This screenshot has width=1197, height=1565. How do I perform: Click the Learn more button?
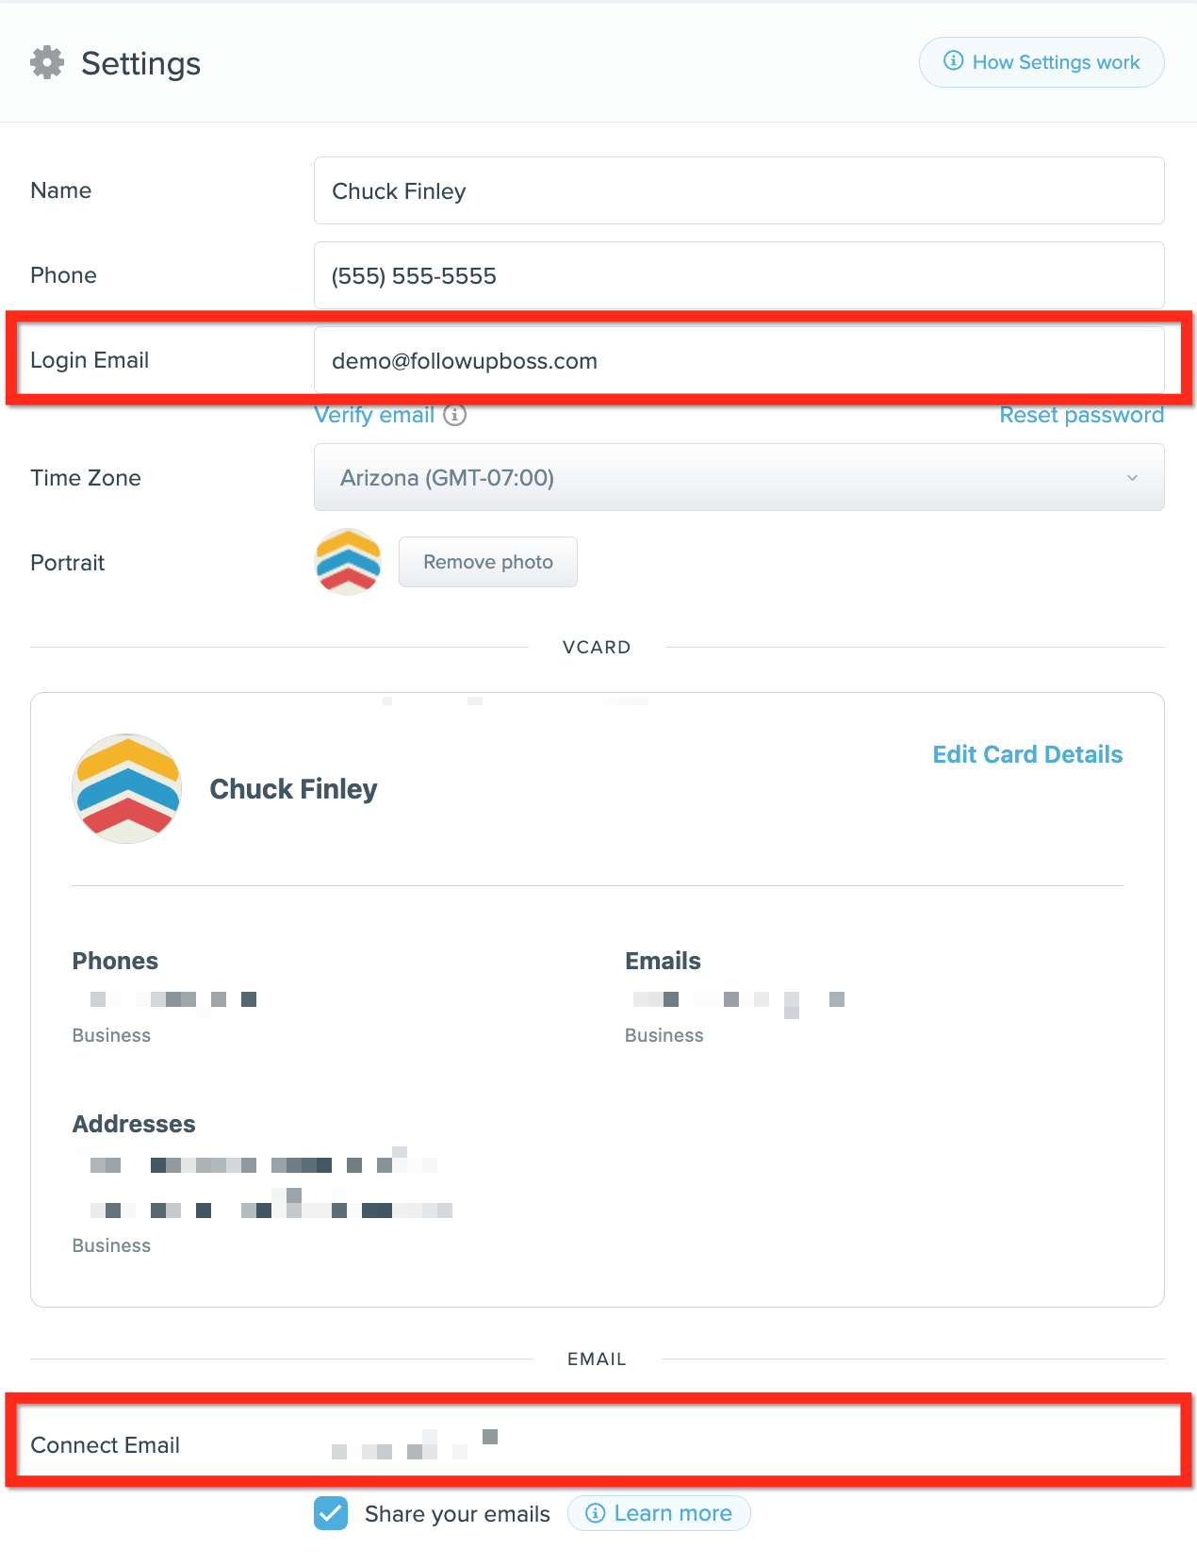point(659,1513)
